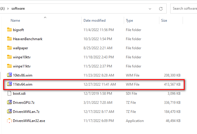The image size is (197, 134).
Task: Click the (J:) drive breadcrumb
Action: pos(2,9)
